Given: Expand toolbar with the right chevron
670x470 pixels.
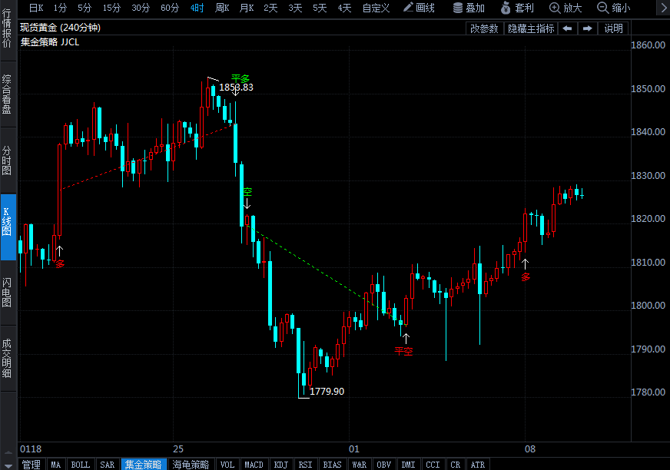Looking at the screenshot, I should point(664,8).
